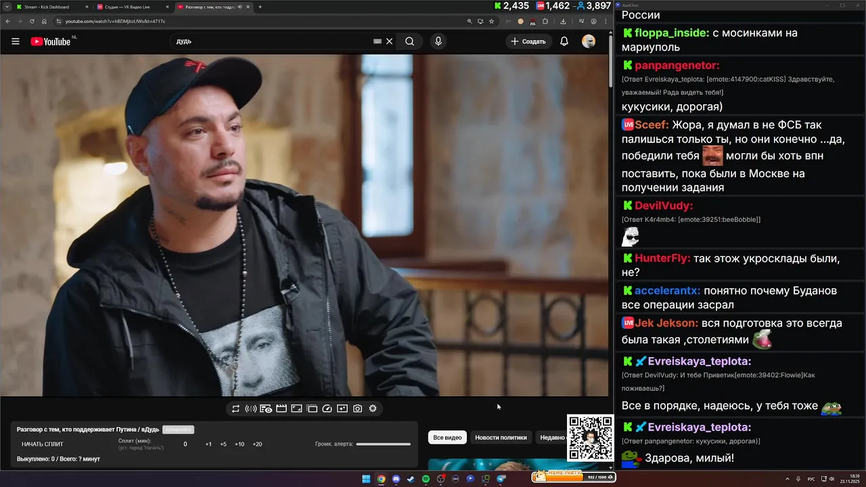Reload the current page

click(32, 21)
